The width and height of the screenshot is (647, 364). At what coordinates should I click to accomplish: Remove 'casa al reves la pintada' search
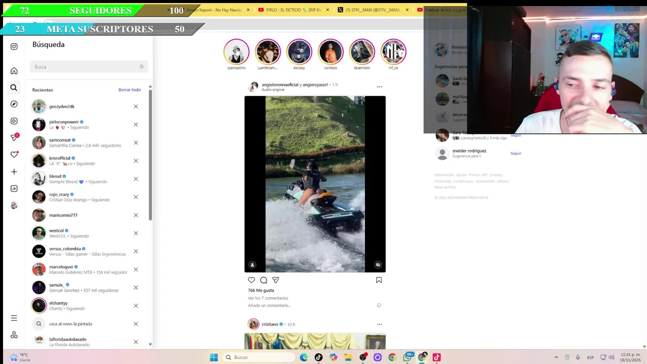click(x=135, y=324)
